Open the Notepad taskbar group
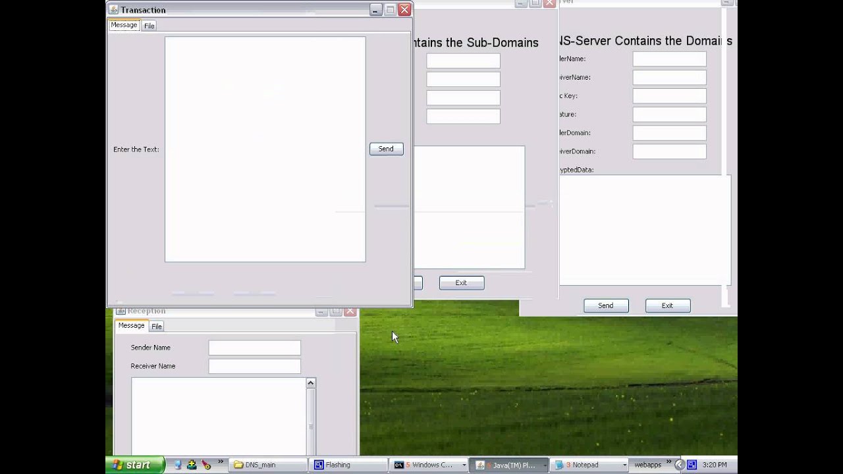Viewport: 843px width, 474px height. (x=590, y=465)
